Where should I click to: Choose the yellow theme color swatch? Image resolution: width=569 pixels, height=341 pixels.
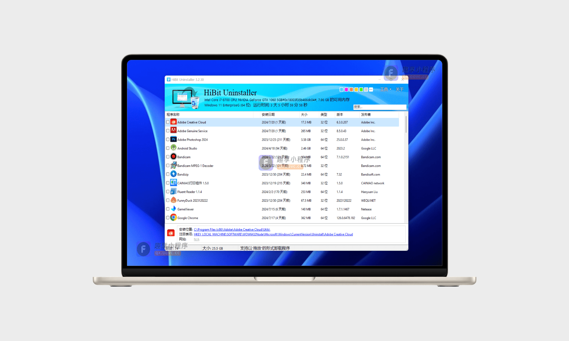(356, 90)
